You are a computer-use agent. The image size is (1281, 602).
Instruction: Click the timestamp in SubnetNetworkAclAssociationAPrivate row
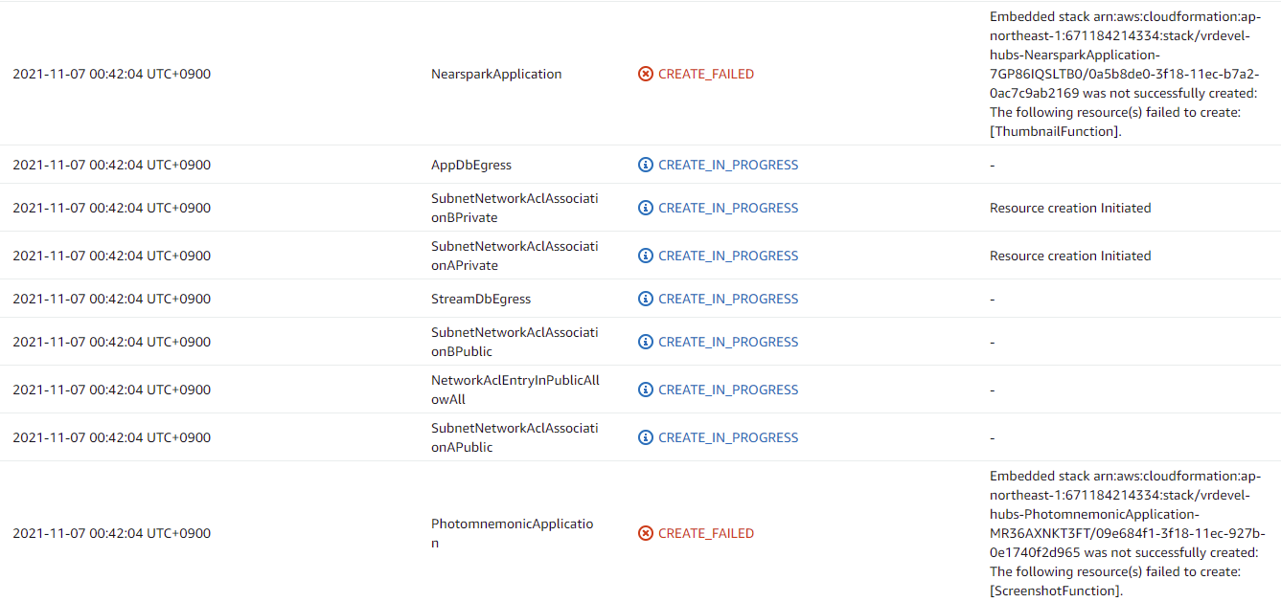click(111, 256)
